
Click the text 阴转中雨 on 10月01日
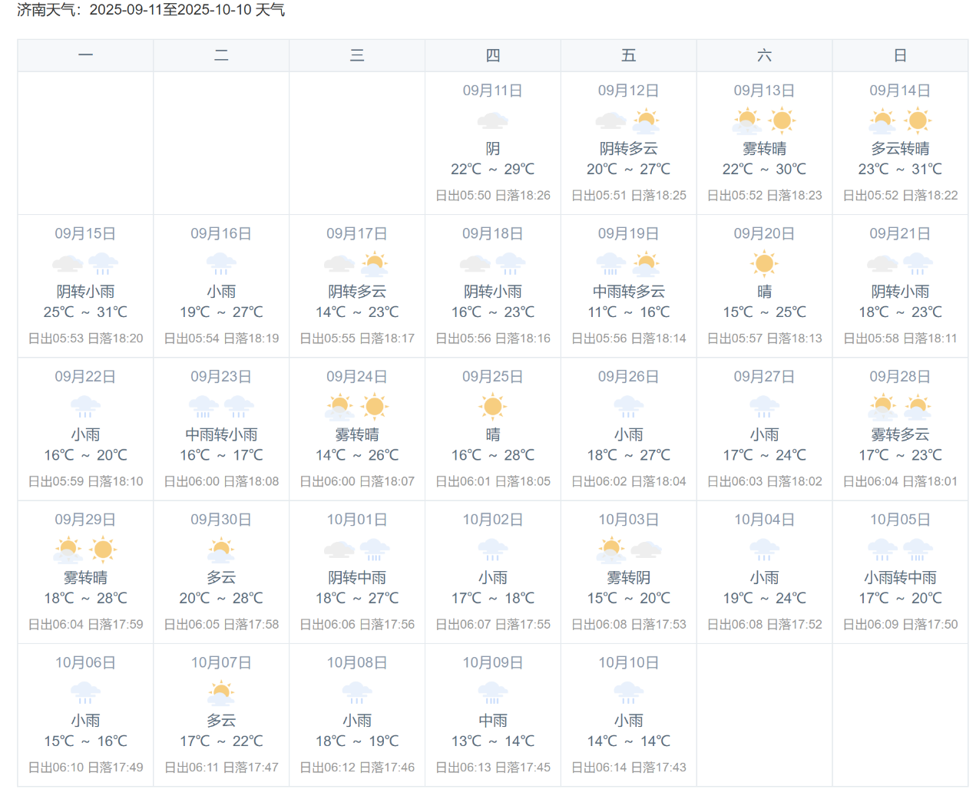(x=357, y=578)
